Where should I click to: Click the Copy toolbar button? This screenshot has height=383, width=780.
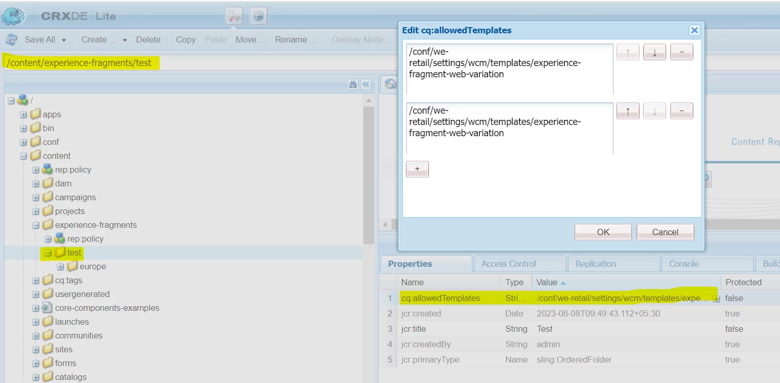coord(186,39)
